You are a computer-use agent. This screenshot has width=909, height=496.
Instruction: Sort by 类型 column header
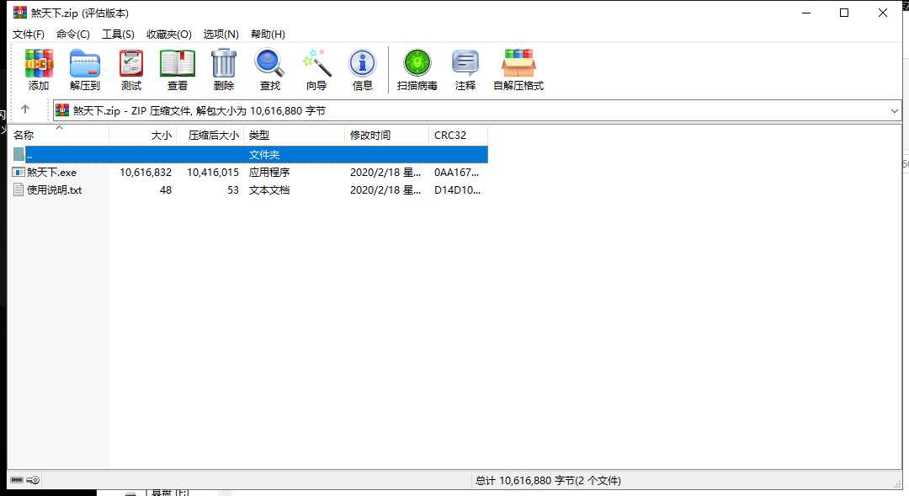click(294, 136)
